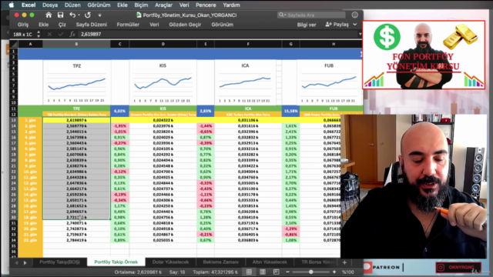Switch to the Çiz ribbon tab
This screenshot has height=277, width=493.
pyautogui.click(x=62, y=25)
